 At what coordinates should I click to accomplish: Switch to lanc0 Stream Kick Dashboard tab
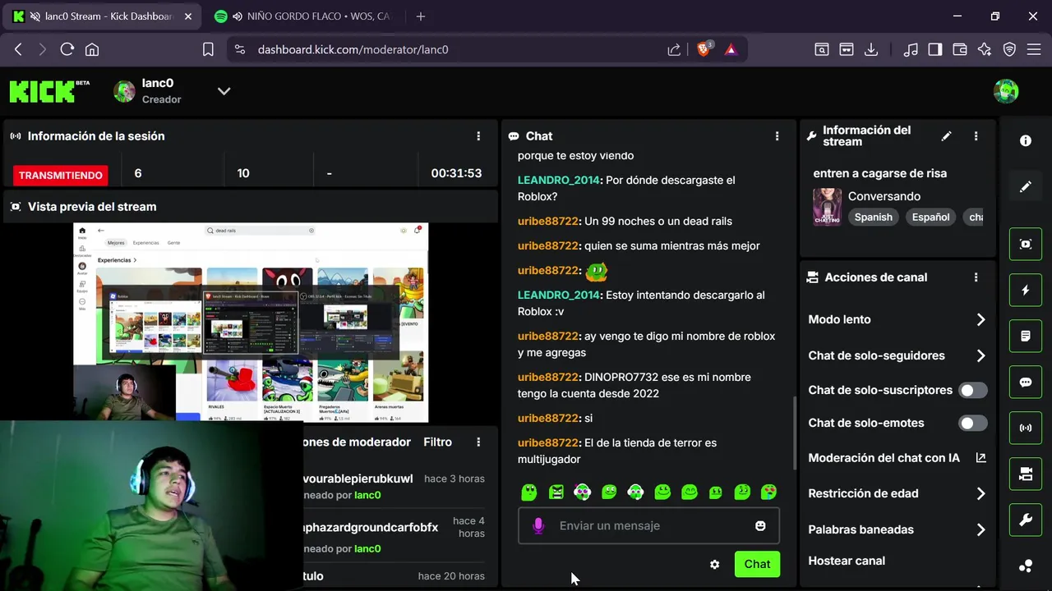coord(100,16)
